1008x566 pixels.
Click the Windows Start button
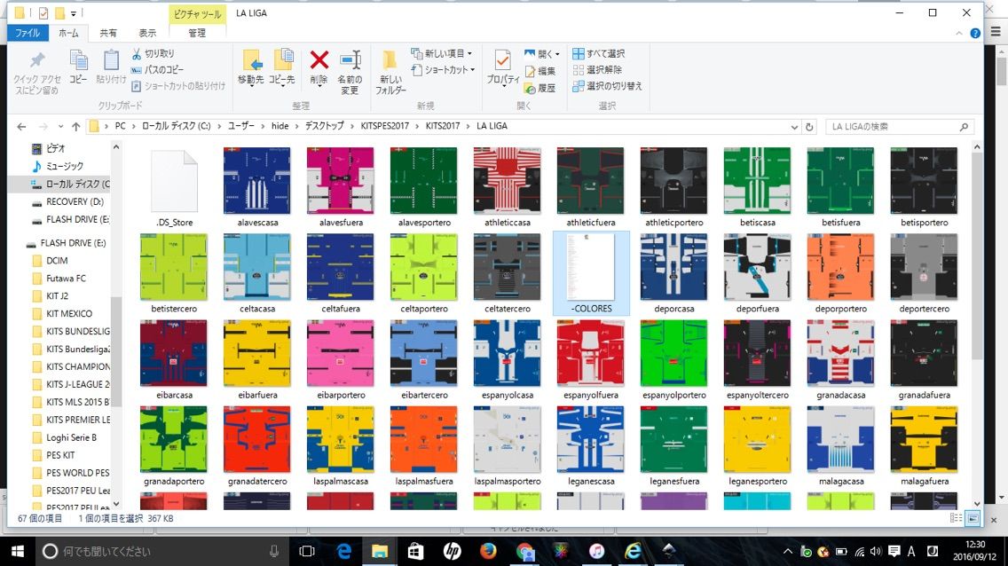click(18, 551)
